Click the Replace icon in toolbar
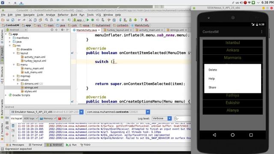The height and width of the screenshot is (154, 274). click(51, 20)
